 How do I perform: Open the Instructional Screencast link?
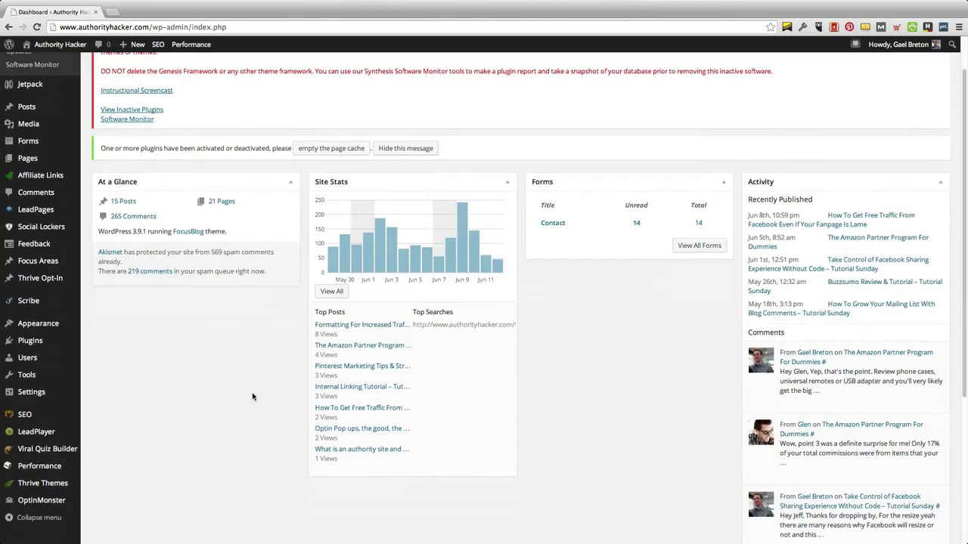click(137, 91)
